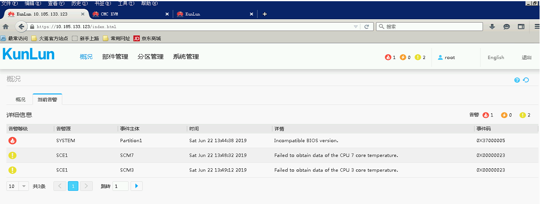
Task: Open the 文件 menu in menu bar
Action: coord(10,3)
